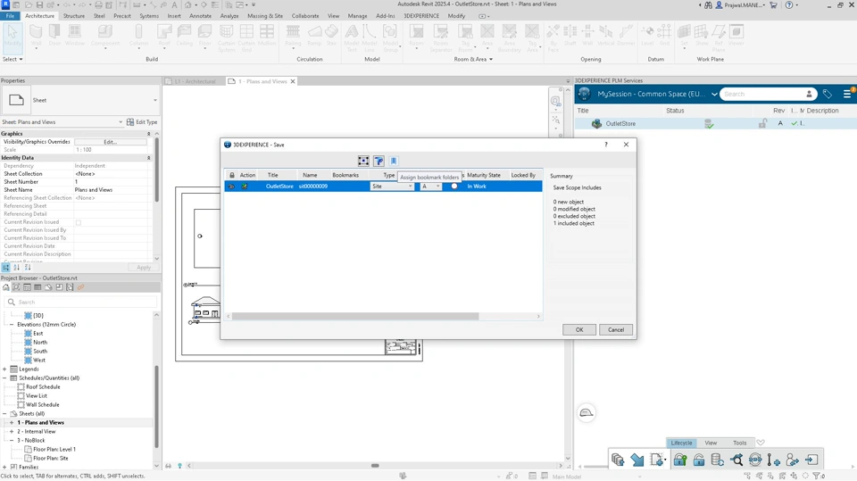857x481 pixels.
Task: Switch to the Tools tab in PLM toolbar
Action: click(x=739, y=443)
